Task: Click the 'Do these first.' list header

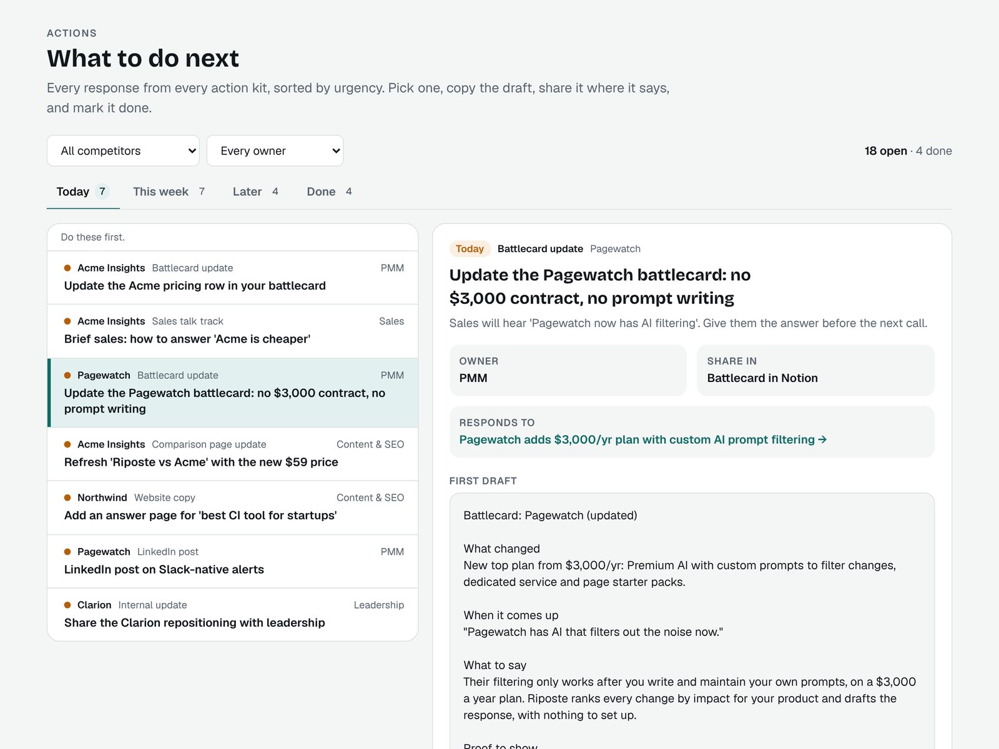Action: pyautogui.click(x=92, y=237)
